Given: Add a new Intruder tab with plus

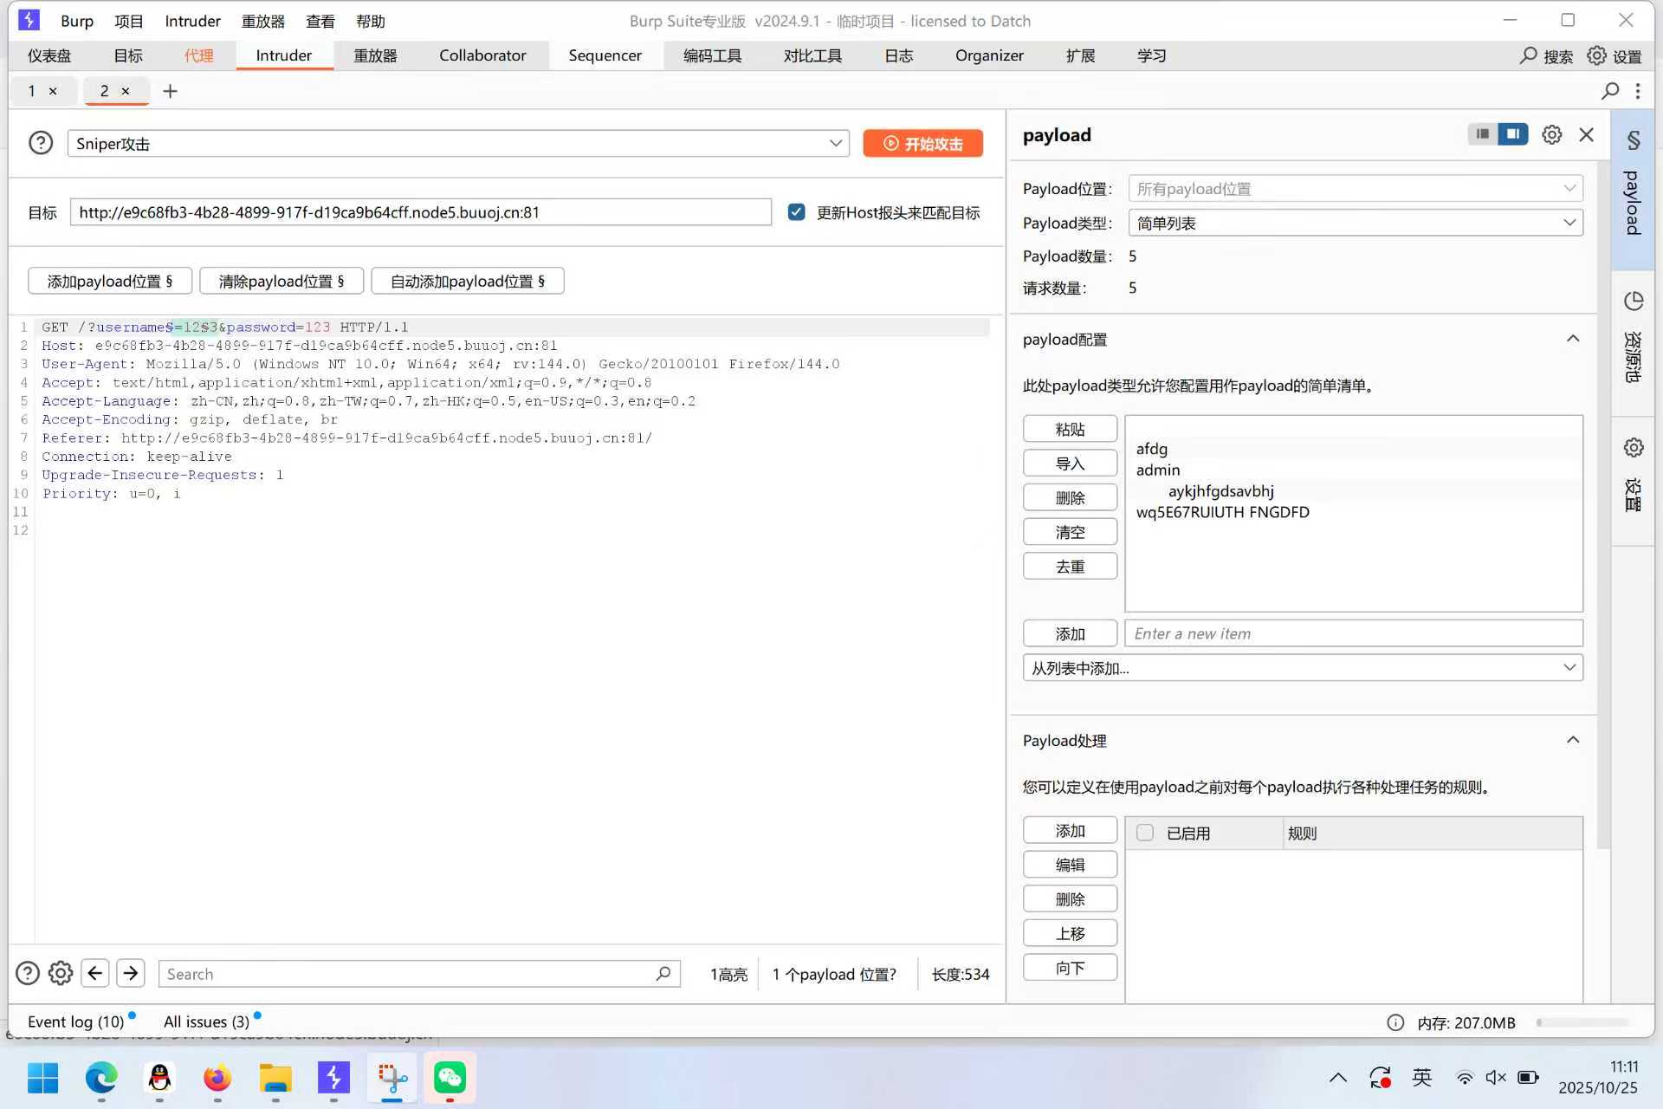Looking at the screenshot, I should [x=170, y=91].
